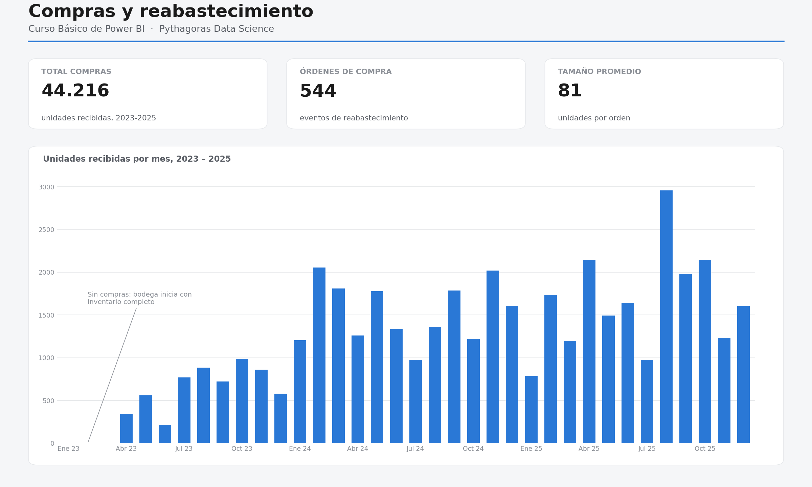The image size is (812, 487).
Task: Click the Compras y reabastecimiento heading
Action: [x=171, y=11]
